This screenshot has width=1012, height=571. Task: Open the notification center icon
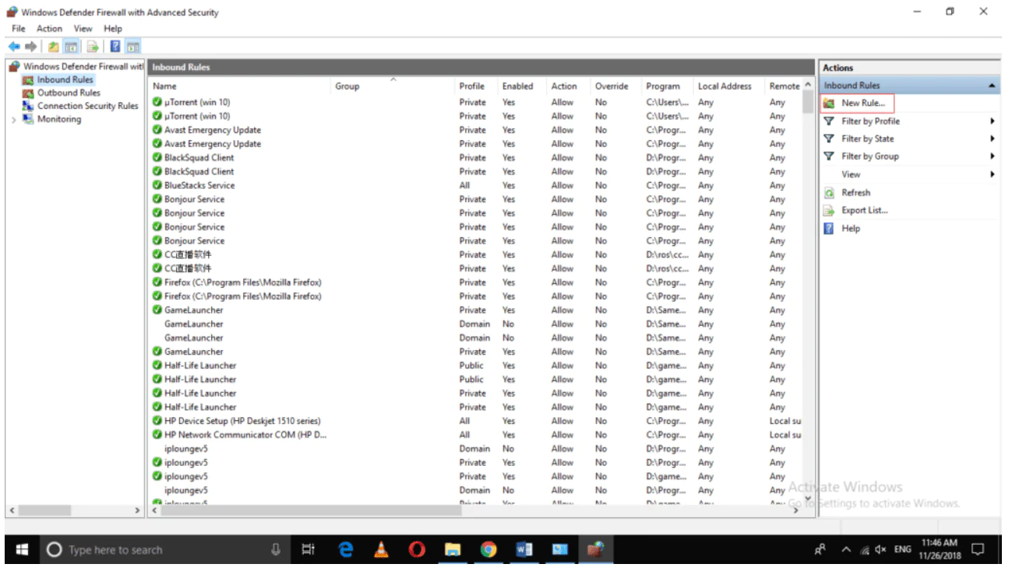(x=978, y=550)
